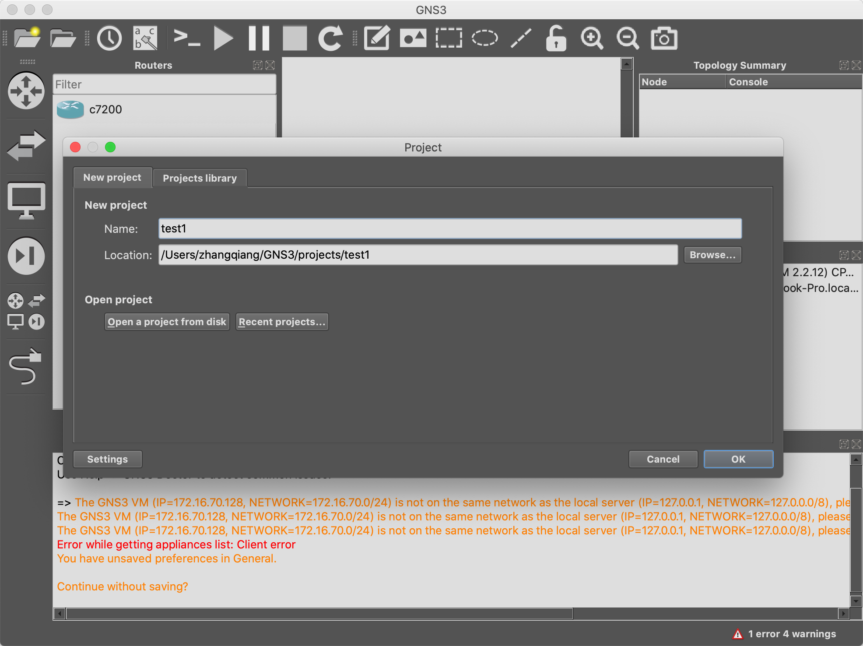Viewport: 863px width, 646px height.
Task: Click the reload all nodes icon
Action: click(x=330, y=38)
